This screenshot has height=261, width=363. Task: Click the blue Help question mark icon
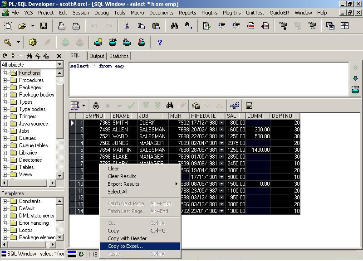pos(160,43)
